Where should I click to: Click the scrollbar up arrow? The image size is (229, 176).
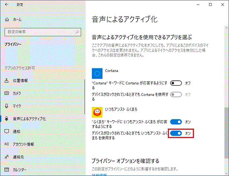(x=227, y=28)
